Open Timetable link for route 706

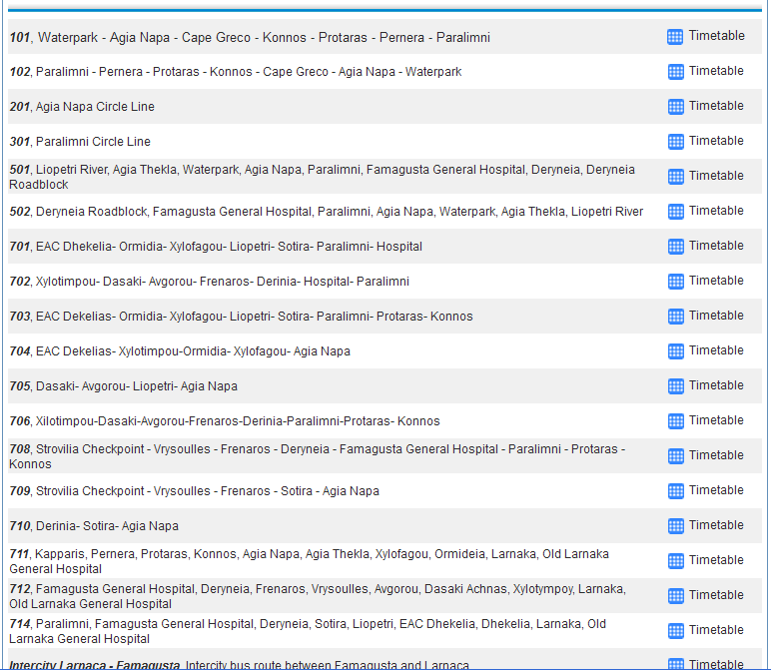tap(715, 420)
